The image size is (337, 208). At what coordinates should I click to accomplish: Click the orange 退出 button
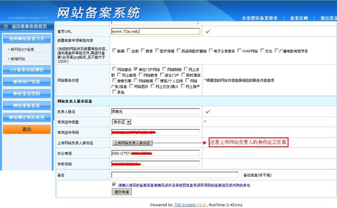(x=26, y=129)
